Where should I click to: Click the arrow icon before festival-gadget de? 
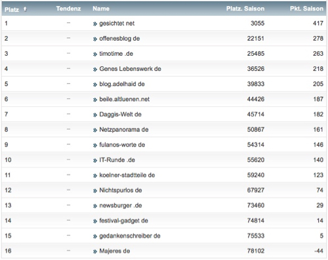click(x=95, y=221)
